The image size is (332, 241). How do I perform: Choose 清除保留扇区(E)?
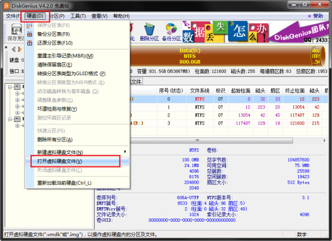pyautogui.click(x=77, y=65)
